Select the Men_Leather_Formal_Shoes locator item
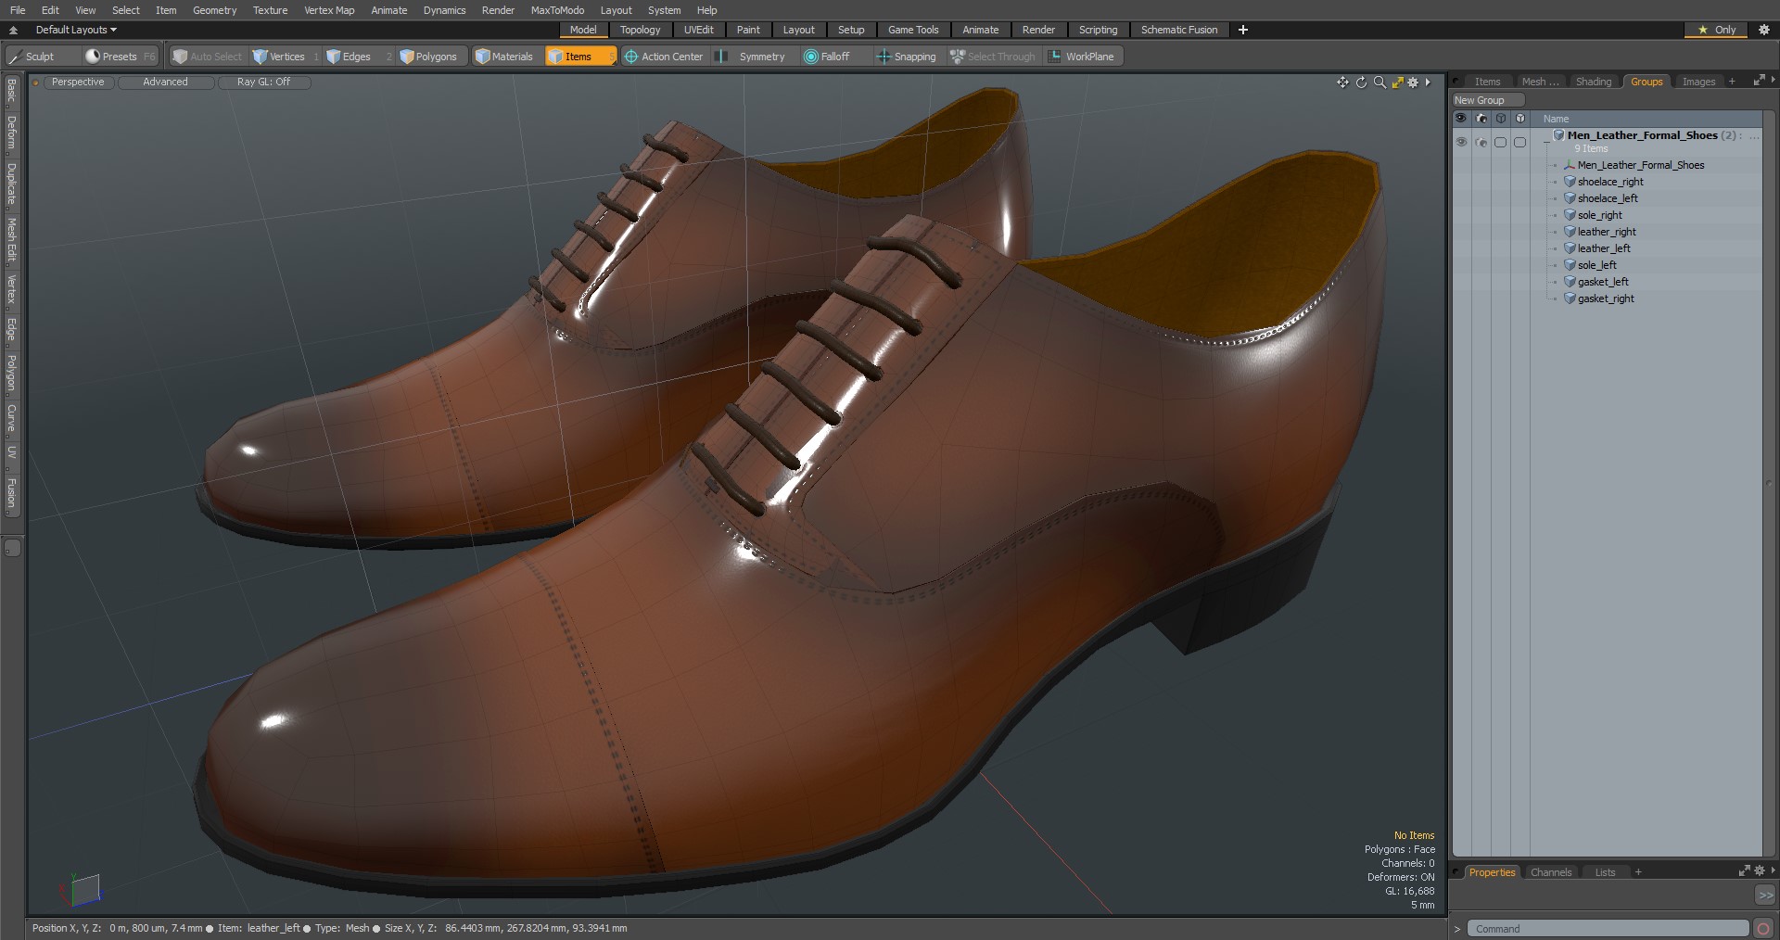This screenshot has height=940, width=1780. [1640, 165]
